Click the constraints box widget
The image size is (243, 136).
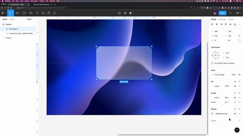tap(216, 55)
